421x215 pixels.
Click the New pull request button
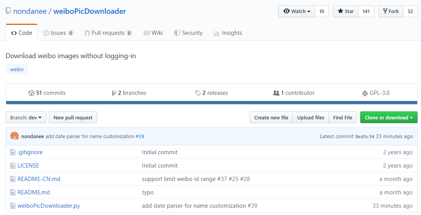click(x=73, y=117)
